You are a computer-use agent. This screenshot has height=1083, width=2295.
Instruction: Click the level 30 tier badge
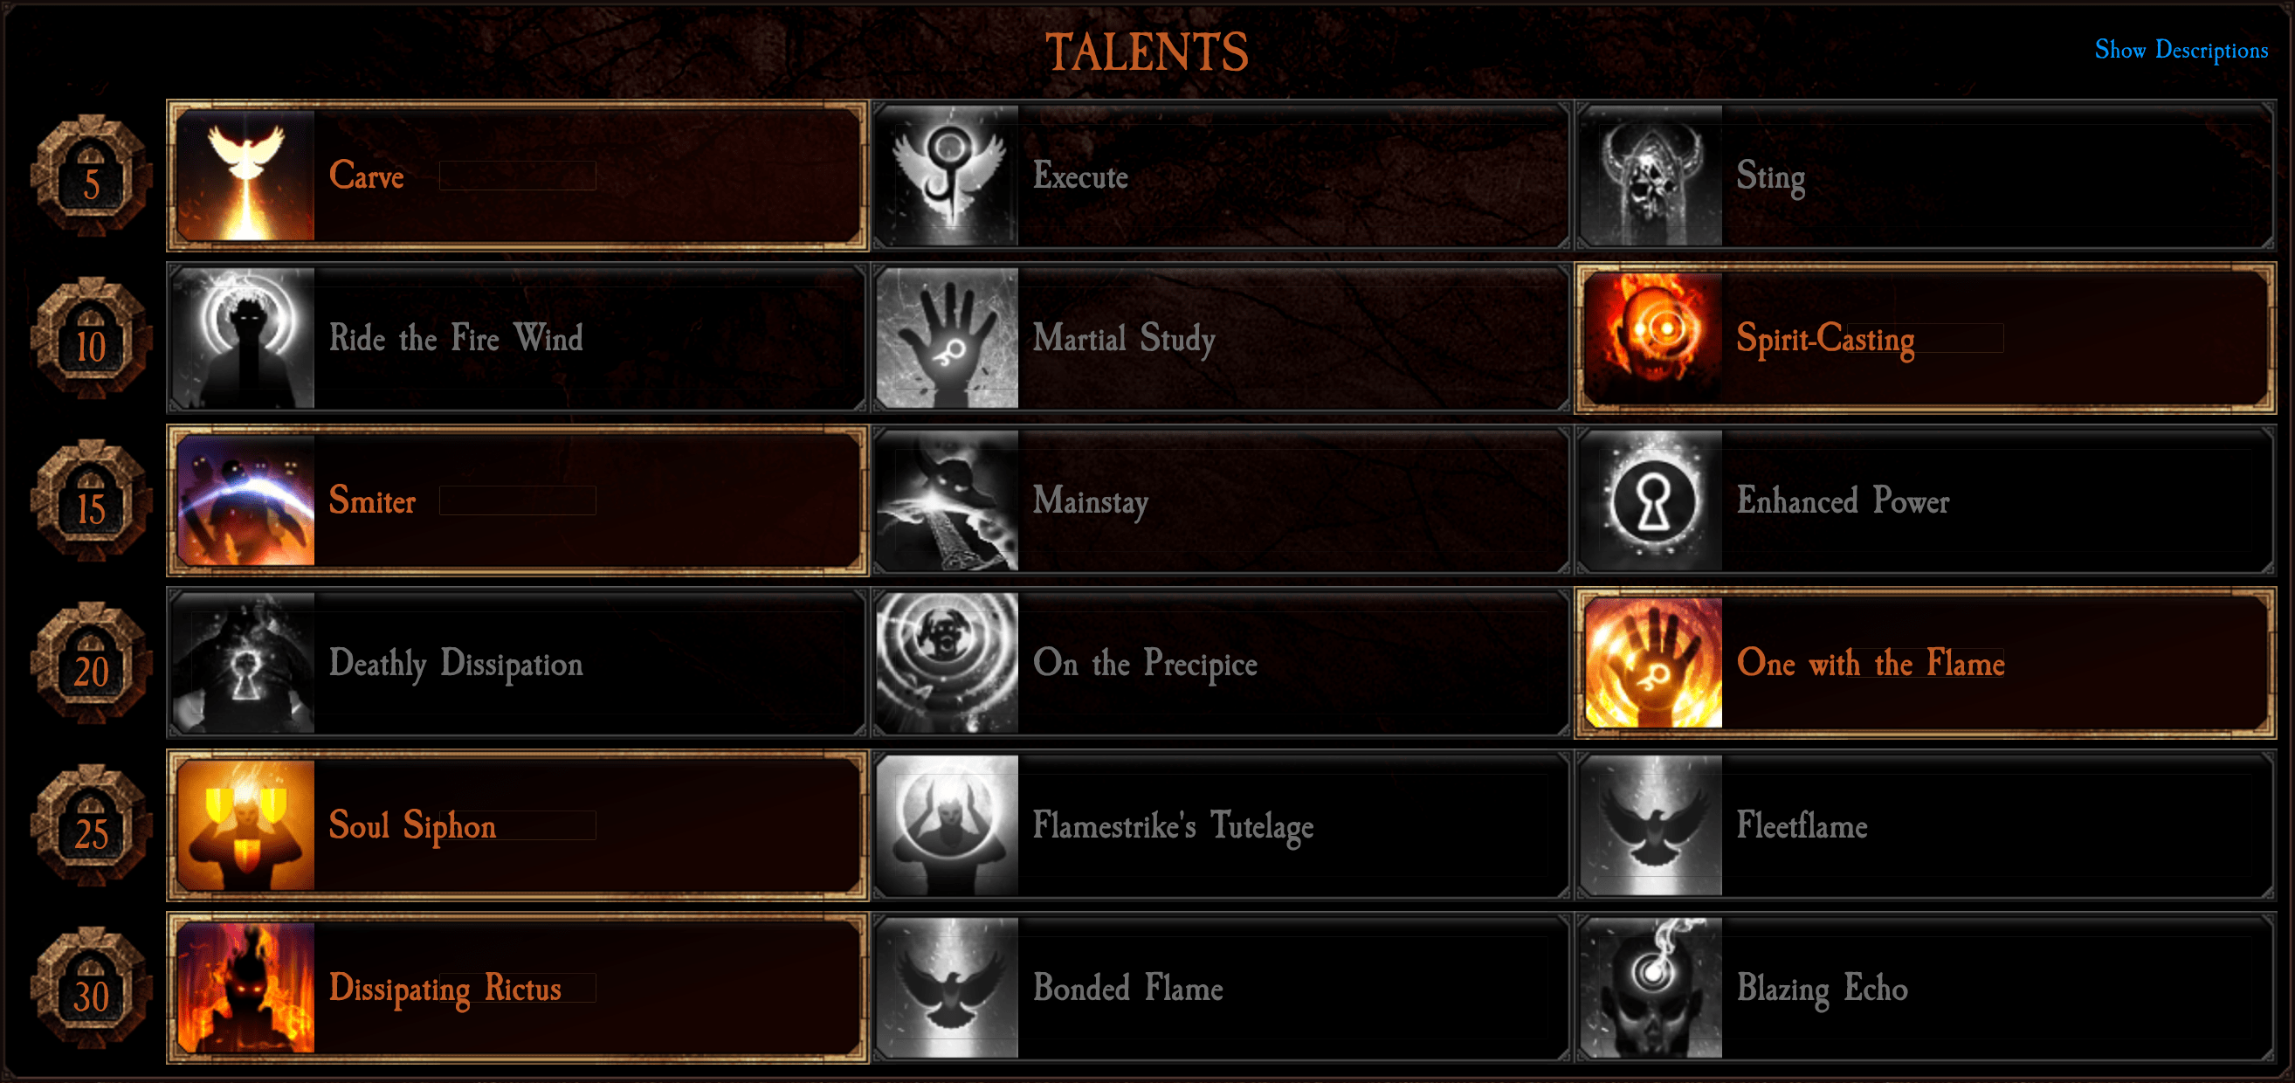pyautogui.click(x=91, y=988)
